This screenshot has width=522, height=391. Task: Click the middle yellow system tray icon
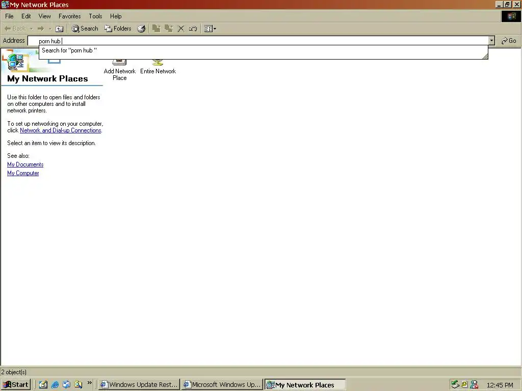click(464, 385)
